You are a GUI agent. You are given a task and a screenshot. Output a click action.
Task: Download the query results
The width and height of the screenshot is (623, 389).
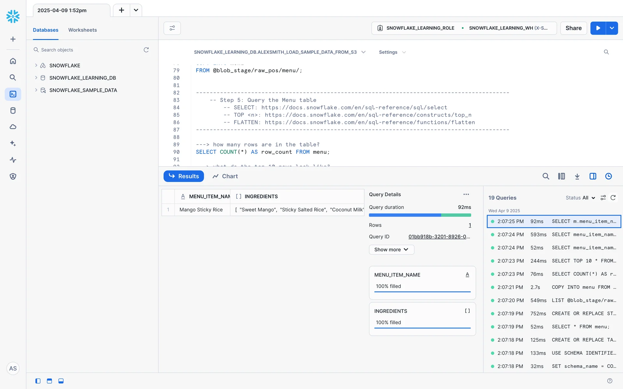pyautogui.click(x=577, y=176)
